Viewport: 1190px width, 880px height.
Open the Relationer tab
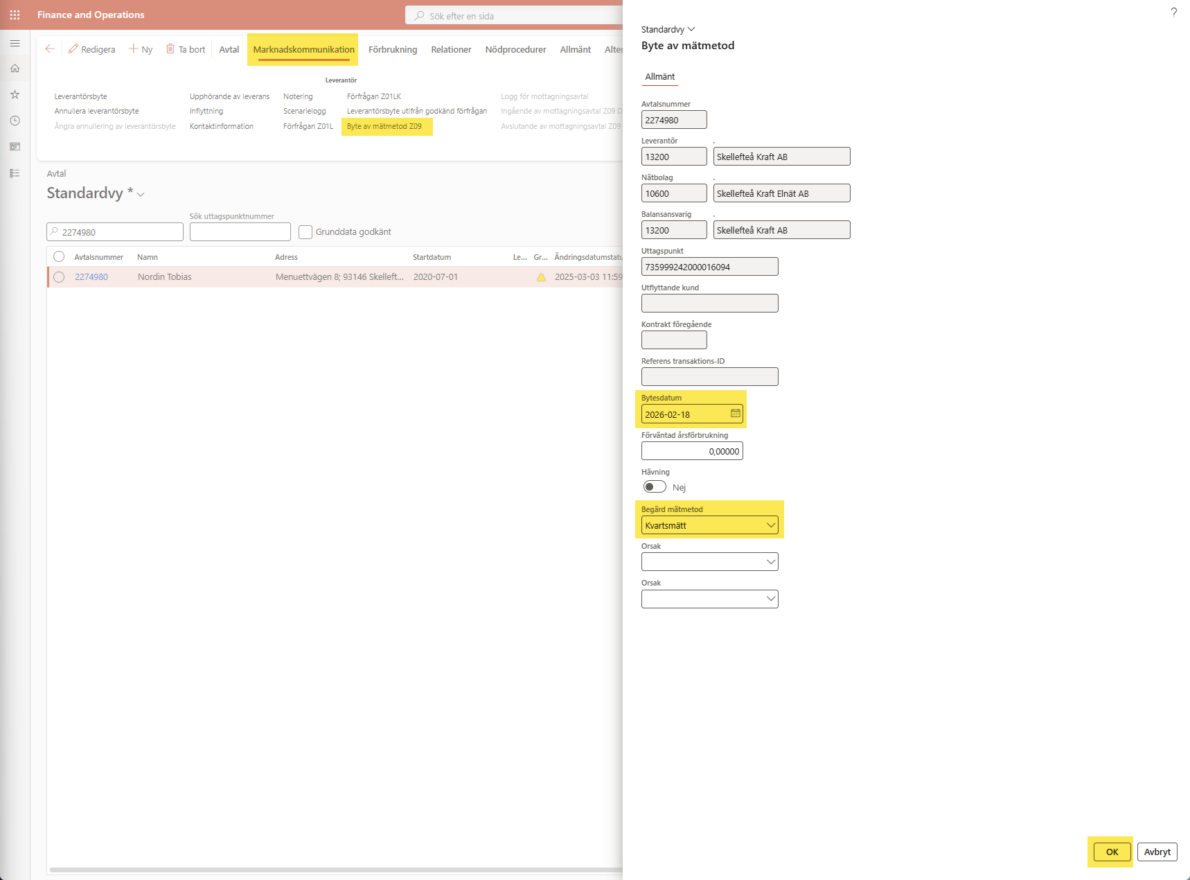click(x=451, y=50)
